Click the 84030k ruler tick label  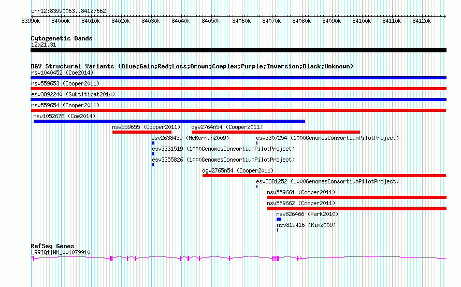(x=151, y=21)
